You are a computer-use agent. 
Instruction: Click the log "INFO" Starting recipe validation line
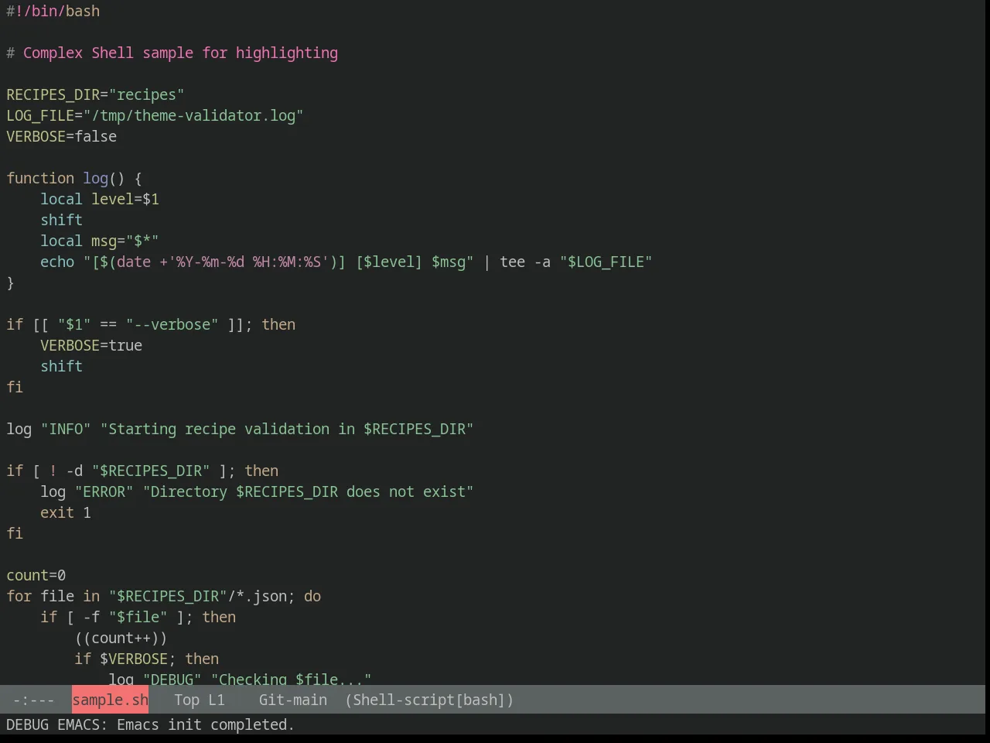pos(240,429)
